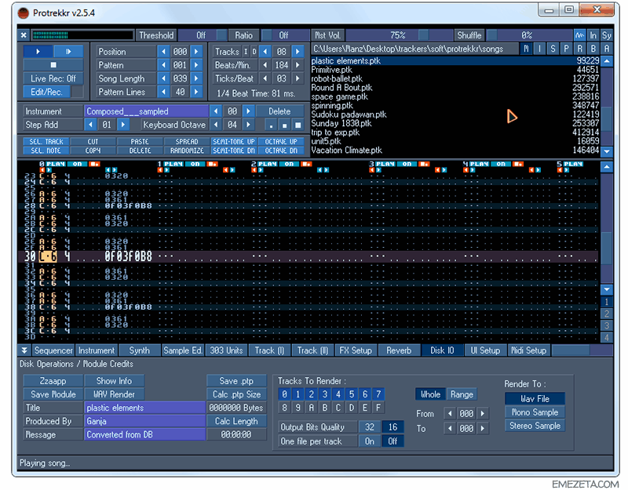Viewport: 628px width, 490px height.
Task: Switch to the Sample Ed. tab
Action: click(x=183, y=350)
